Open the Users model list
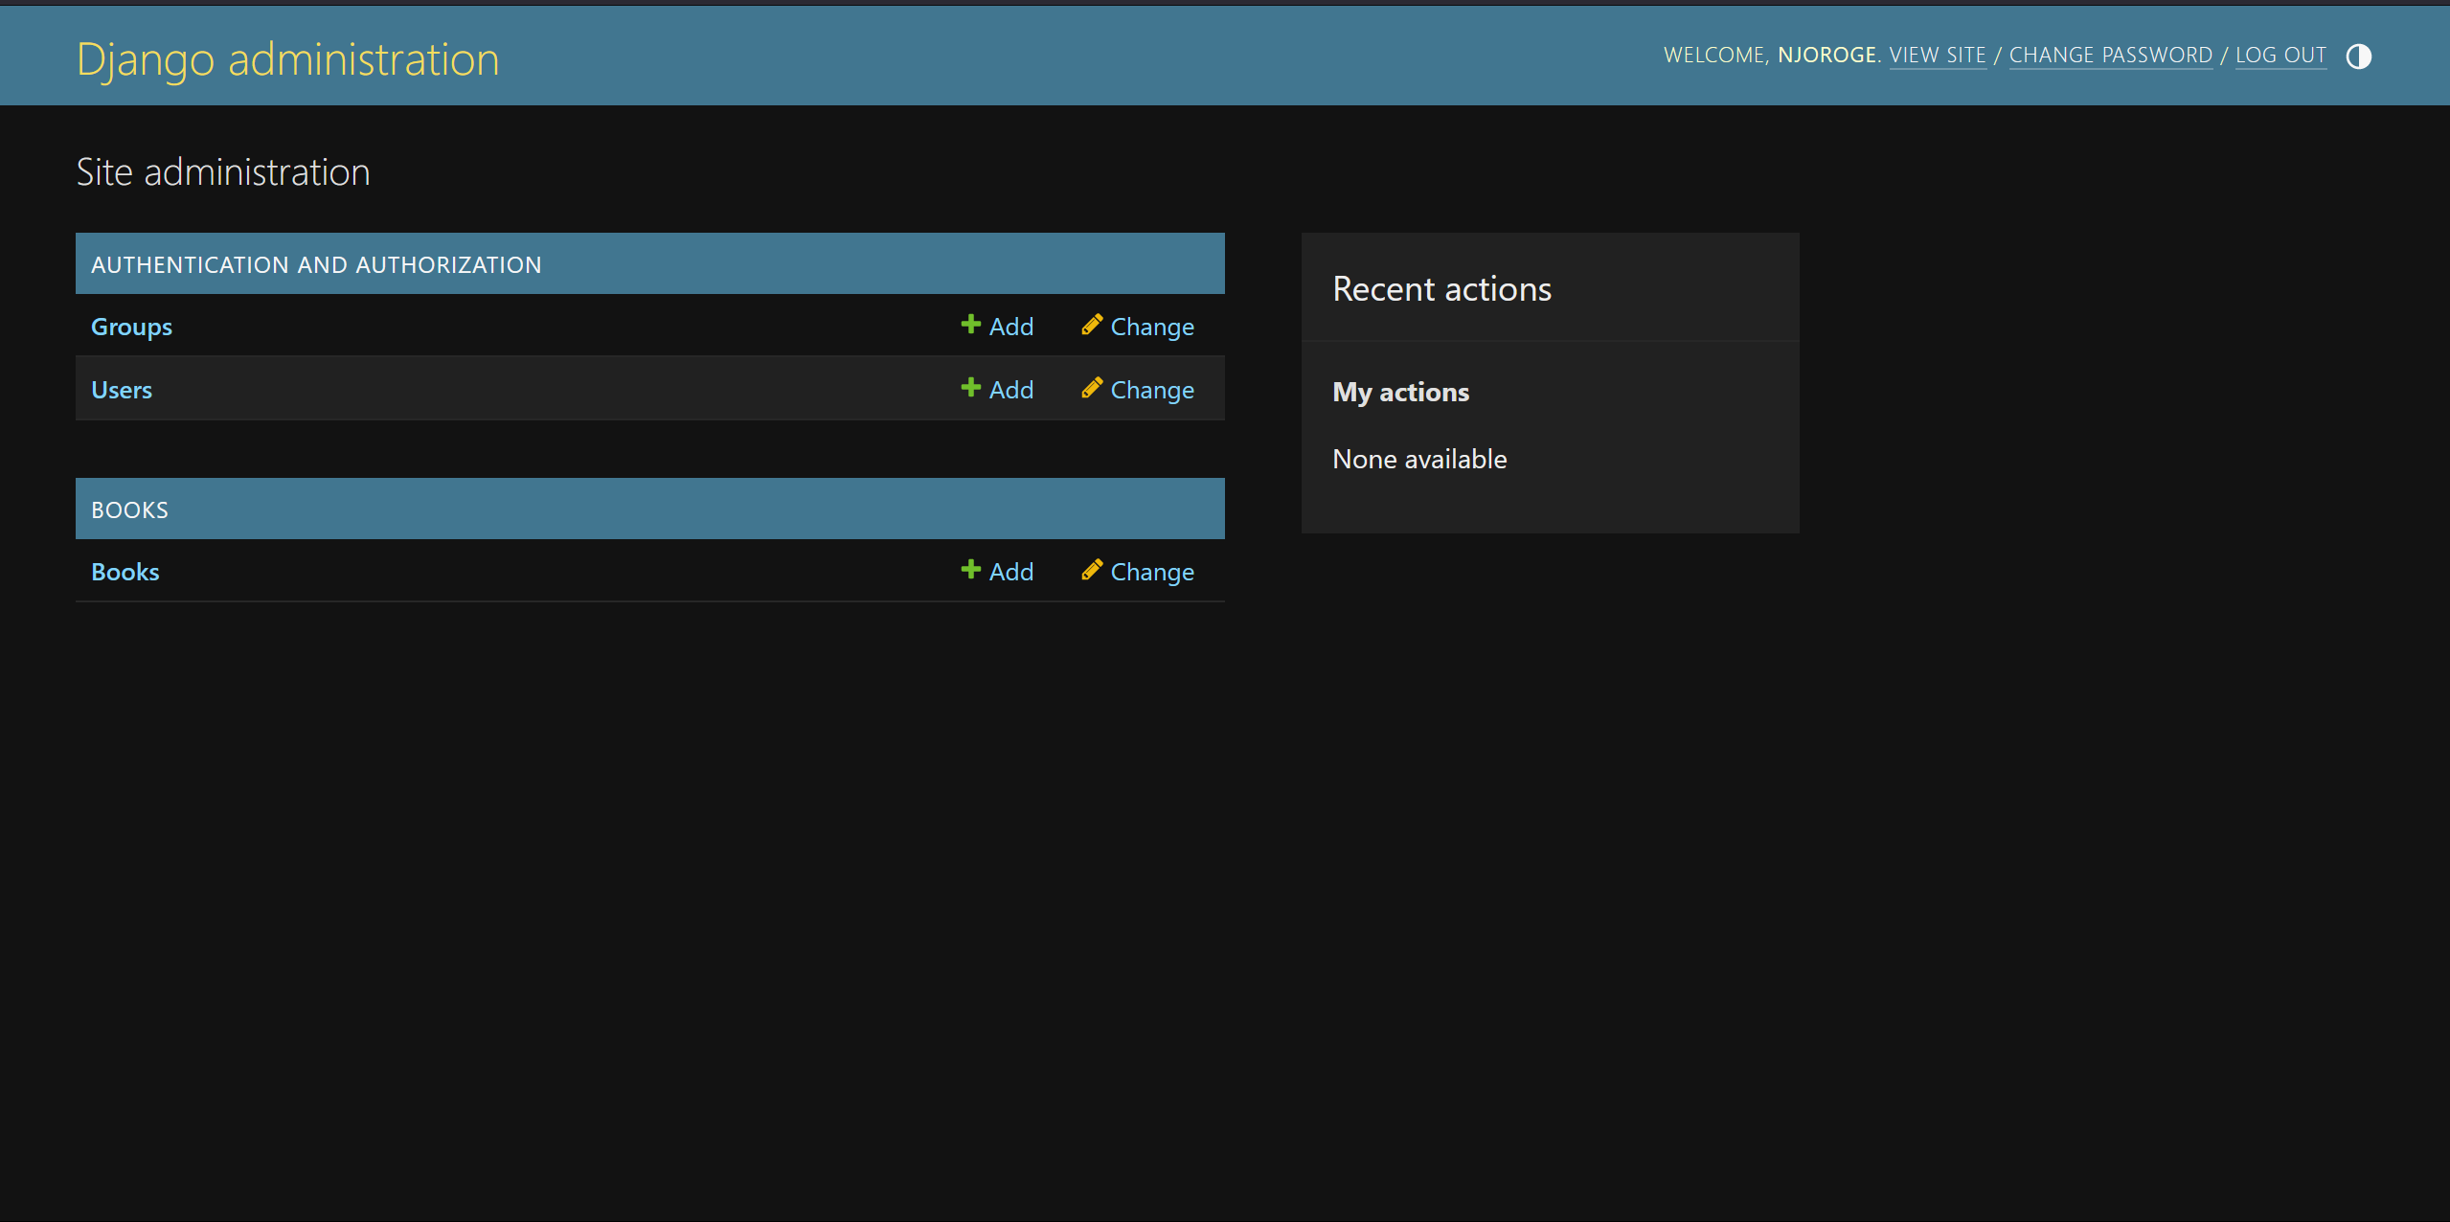Image resolution: width=2450 pixels, height=1222 pixels. coord(122,389)
